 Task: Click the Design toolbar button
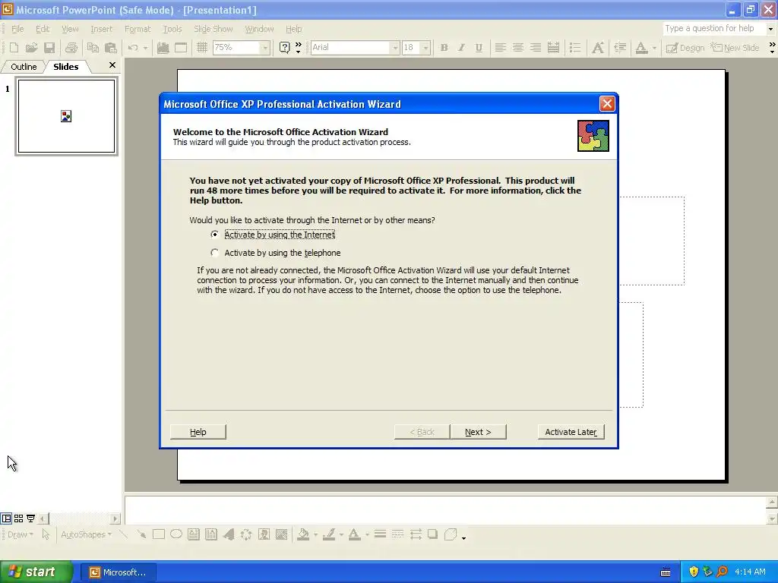[685, 48]
